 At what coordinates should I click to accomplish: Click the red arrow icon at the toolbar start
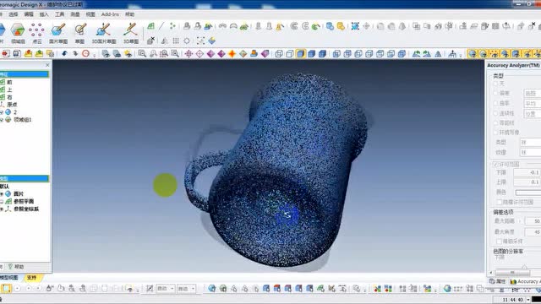coord(6,54)
